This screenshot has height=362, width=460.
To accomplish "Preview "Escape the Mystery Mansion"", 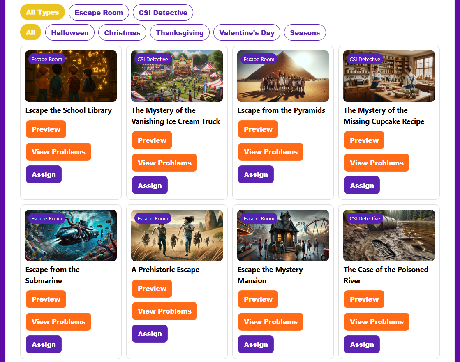I will (258, 299).
